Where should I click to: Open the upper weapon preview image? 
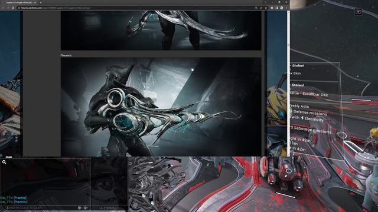[161, 30]
